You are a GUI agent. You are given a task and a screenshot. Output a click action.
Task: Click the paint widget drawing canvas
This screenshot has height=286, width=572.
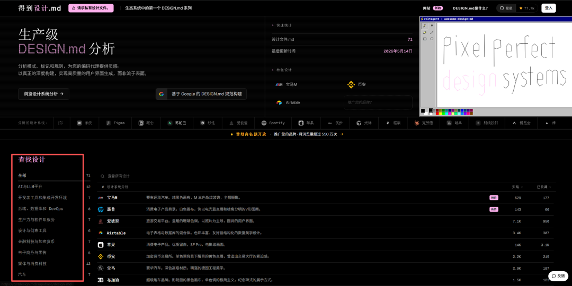[505, 64]
